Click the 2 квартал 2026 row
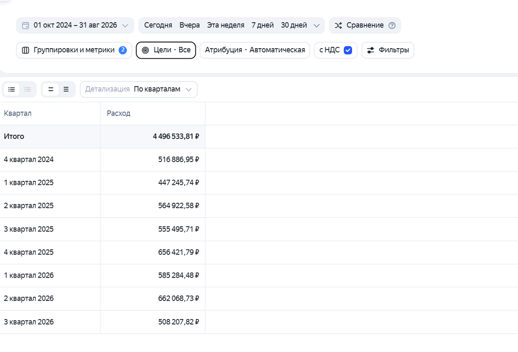Image resolution: width=518 pixels, height=352 pixels. (102, 299)
